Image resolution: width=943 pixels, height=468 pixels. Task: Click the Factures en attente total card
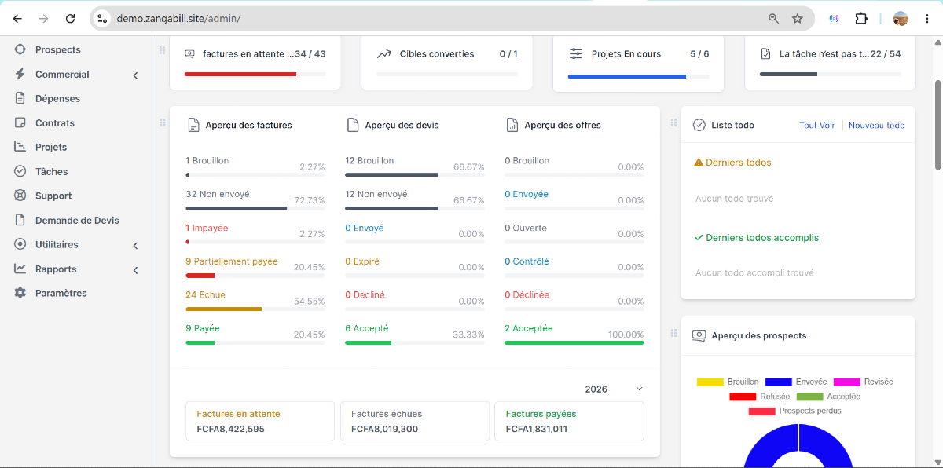[x=260, y=422]
